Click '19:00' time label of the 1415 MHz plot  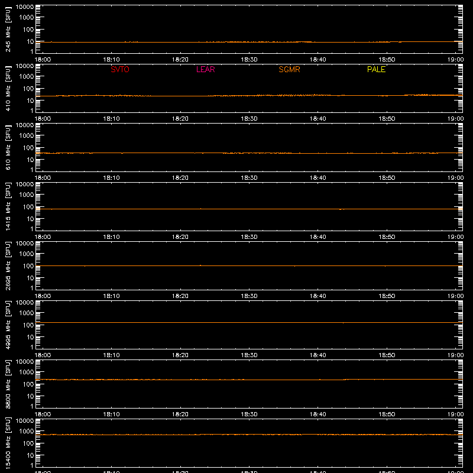click(x=455, y=237)
